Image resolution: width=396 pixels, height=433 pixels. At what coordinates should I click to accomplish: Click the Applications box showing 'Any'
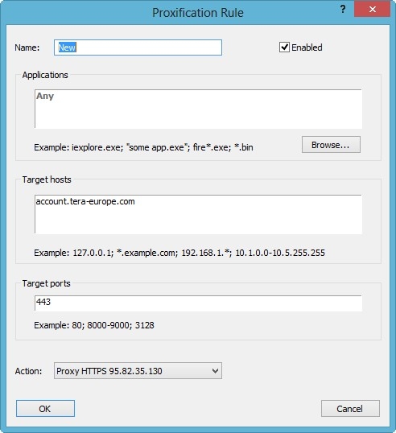(x=198, y=109)
